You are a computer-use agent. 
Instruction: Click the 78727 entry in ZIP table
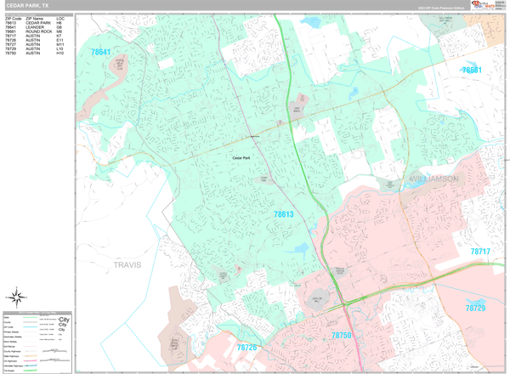(10, 44)
